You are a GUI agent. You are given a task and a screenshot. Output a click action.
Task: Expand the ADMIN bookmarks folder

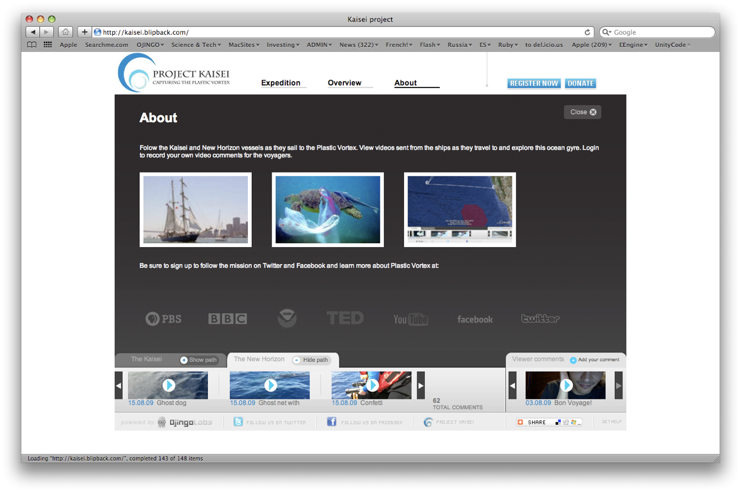point(320,45)
